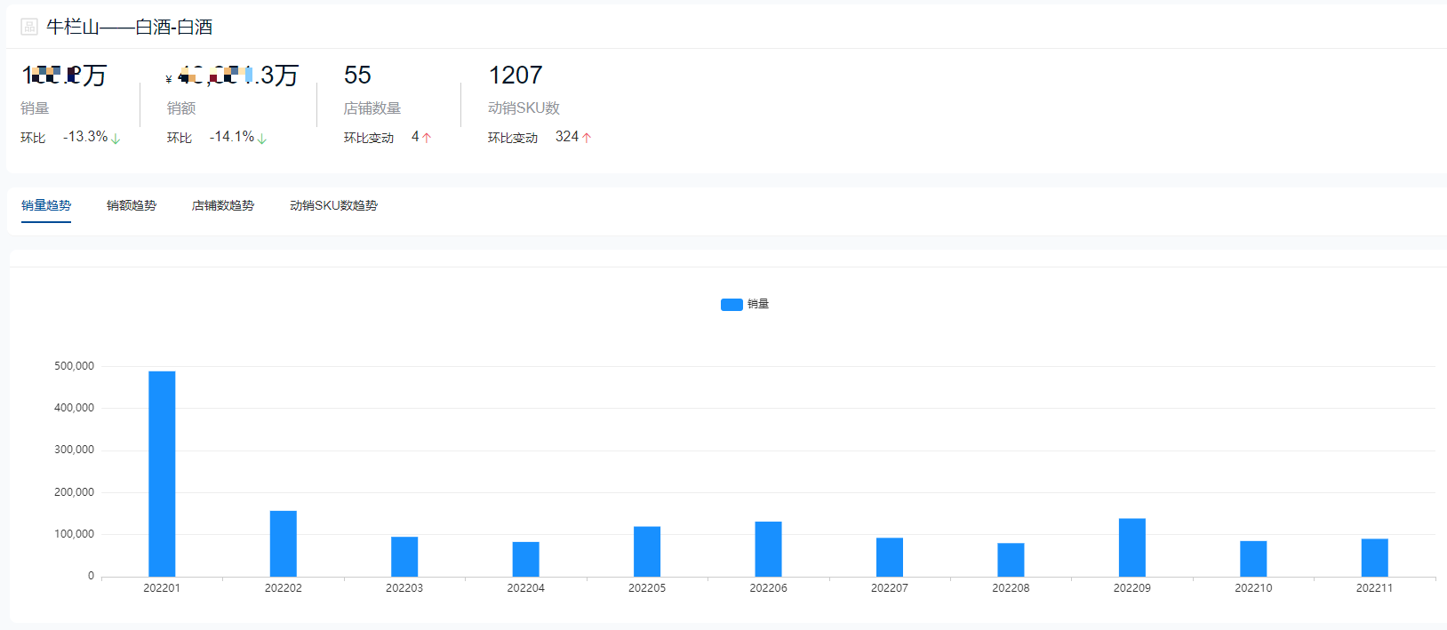Click the pink up arrow beside 4
Image resolution: width=1447 pixels, height=630 pixels.
(x=427, y=138)
